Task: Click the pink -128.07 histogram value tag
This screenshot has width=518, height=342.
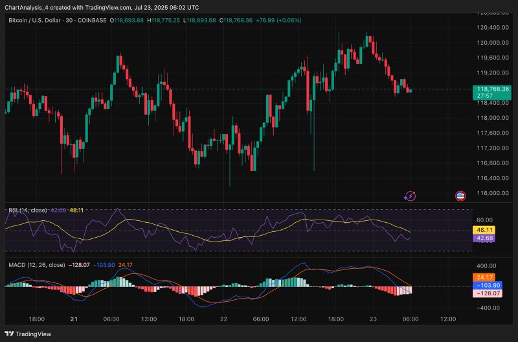Action: tap(486, 293)
